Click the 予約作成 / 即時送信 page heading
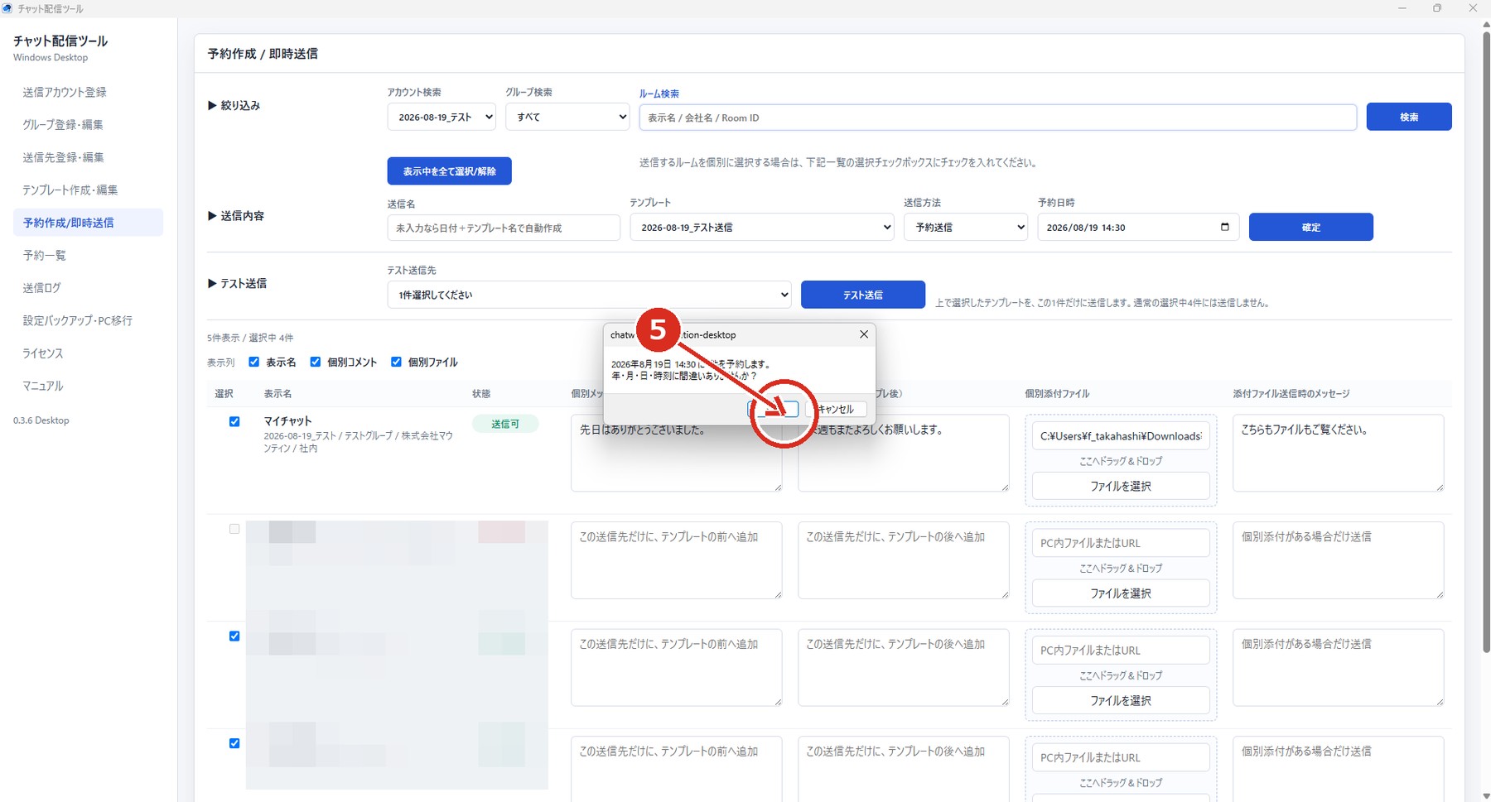 coord(263,54)
